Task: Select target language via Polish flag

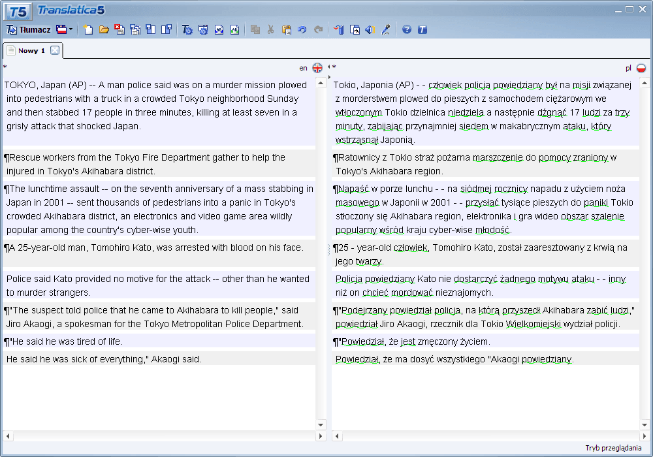Action: 641,68
